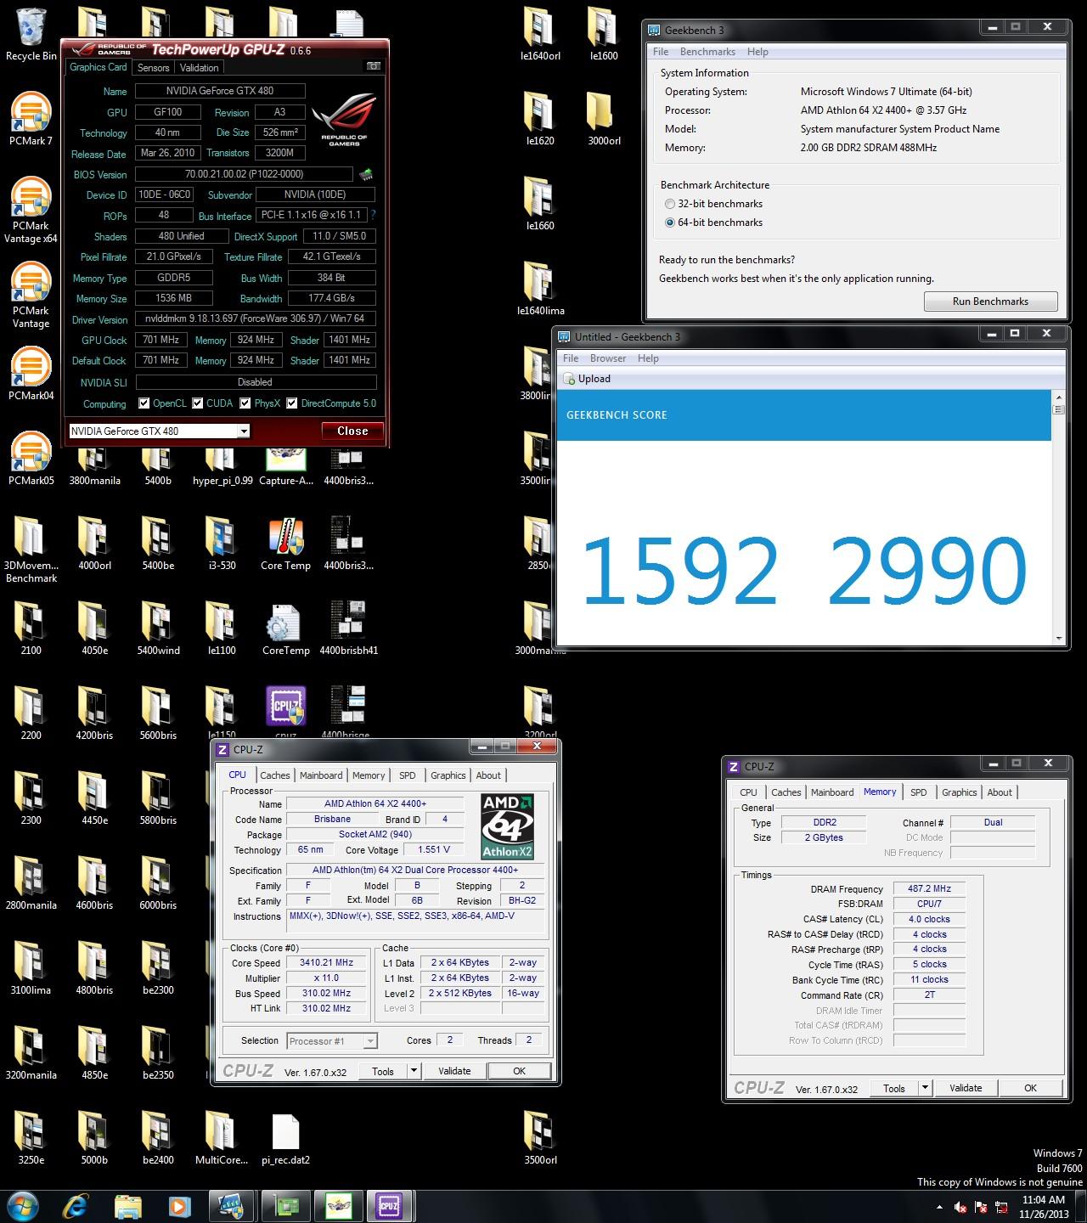Image resolution: width=1087 pixels, height=1223 pixels.
Task: Open 3DMovem... Benchmark folder
Action: 31,549
